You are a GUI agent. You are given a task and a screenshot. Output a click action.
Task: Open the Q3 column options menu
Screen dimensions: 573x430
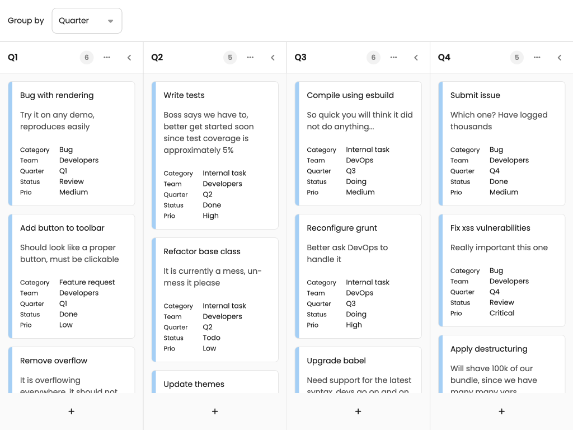(x=393, y=57)
